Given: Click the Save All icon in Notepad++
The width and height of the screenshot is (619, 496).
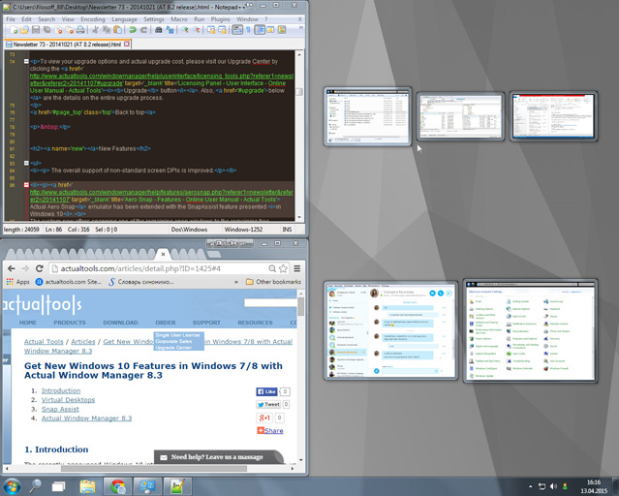Looking at the screenshot, I should coord(46,30).
